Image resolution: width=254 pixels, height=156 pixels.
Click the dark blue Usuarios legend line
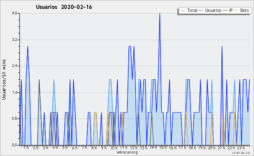(201, 11)
